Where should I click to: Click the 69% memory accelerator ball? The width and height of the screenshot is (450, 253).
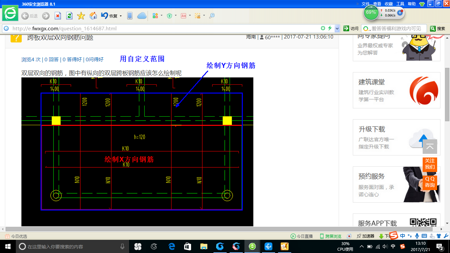(371, 13)
